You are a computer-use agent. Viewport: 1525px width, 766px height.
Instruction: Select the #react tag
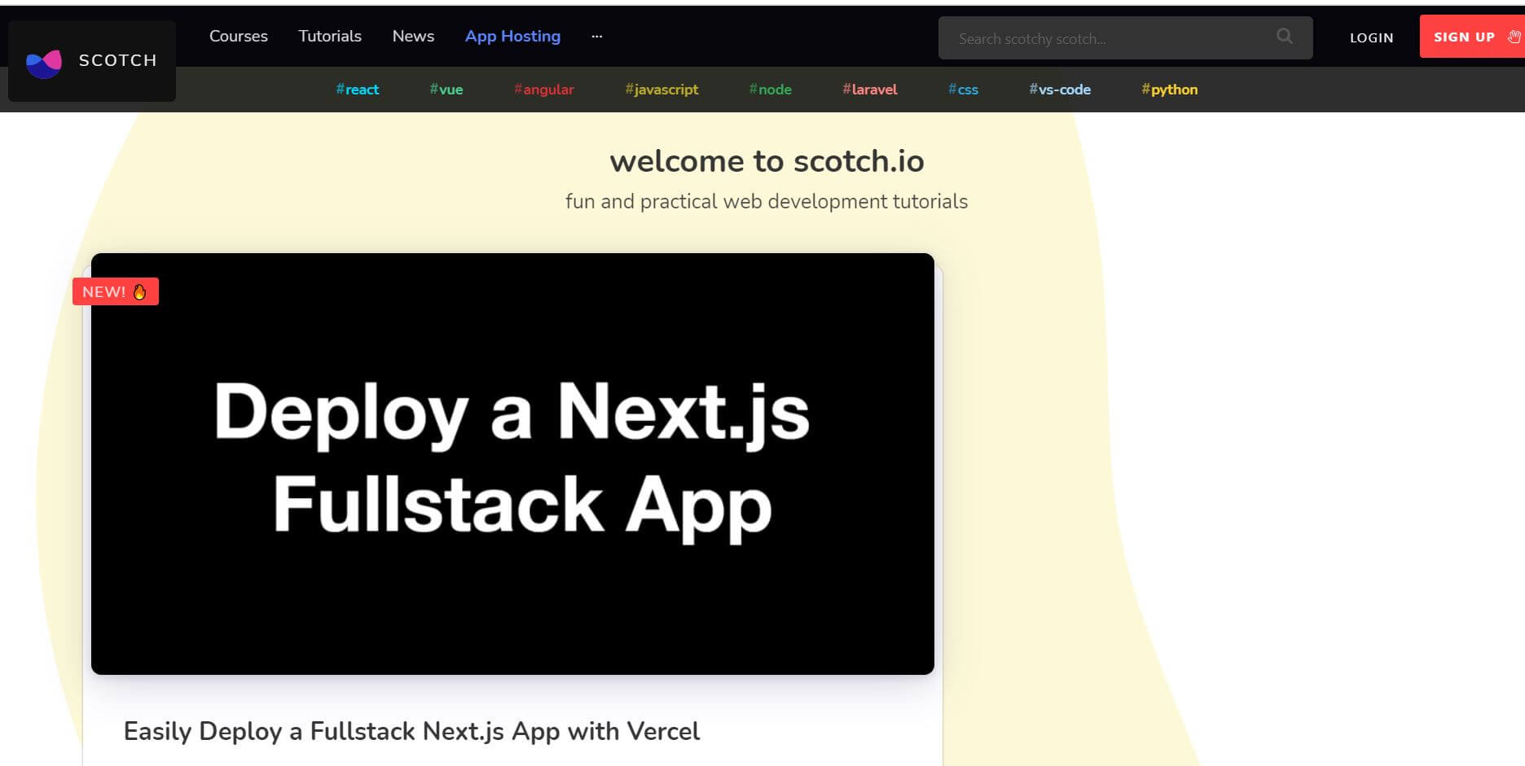[x=358, y=90]
